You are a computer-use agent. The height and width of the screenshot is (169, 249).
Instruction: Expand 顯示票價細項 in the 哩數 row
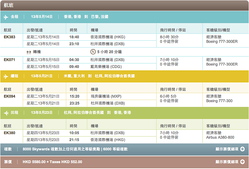pos(227,149)
